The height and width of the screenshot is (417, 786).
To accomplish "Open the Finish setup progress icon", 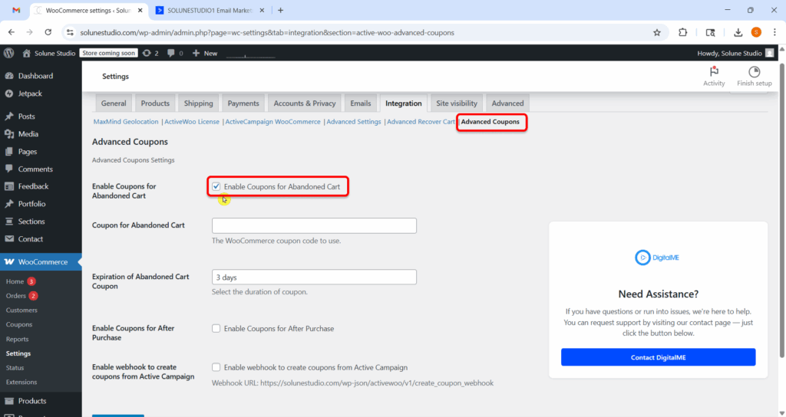I will coord(754,77).
